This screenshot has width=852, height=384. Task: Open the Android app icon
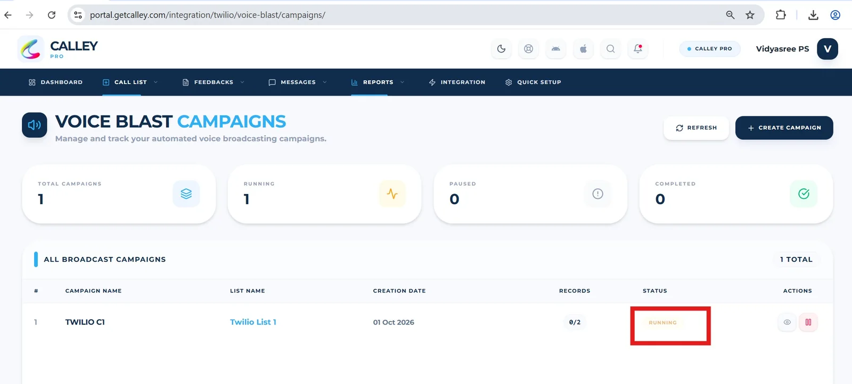556,49
